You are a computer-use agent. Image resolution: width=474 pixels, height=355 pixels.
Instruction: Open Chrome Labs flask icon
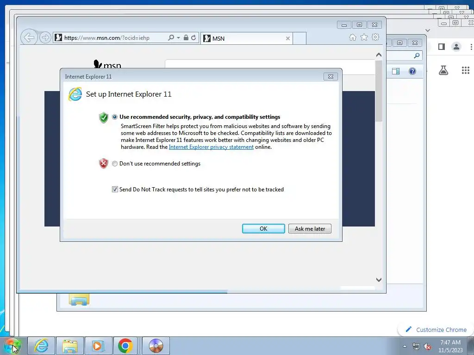tap(443, 70)
